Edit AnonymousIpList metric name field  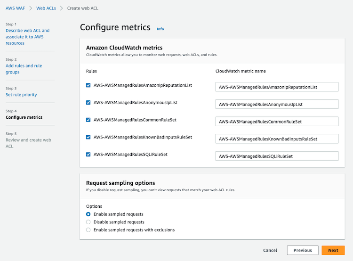[277, 105]
